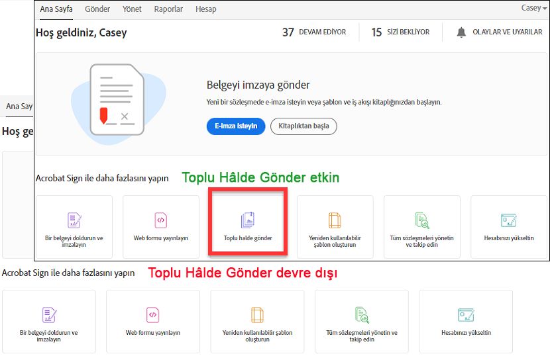The height and width of the screenshot is (356, 550).
Task: Click manage agreements icon in front window
Action: pyautogui.click(x=422, y=220)
